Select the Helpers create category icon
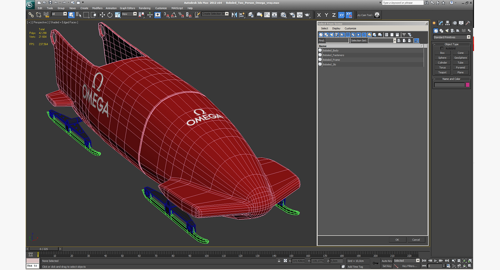The width and height of the screenshot is (500, 270). 458,31
